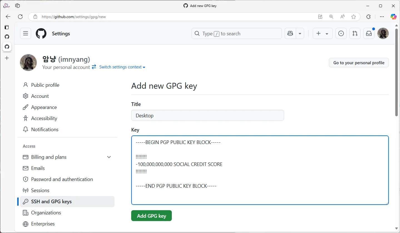The image size is (400, 233).
Task: Click the page vertical scrollbar
Action: point(397,72)
